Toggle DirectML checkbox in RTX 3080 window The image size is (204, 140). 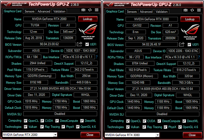coord(184,121)
